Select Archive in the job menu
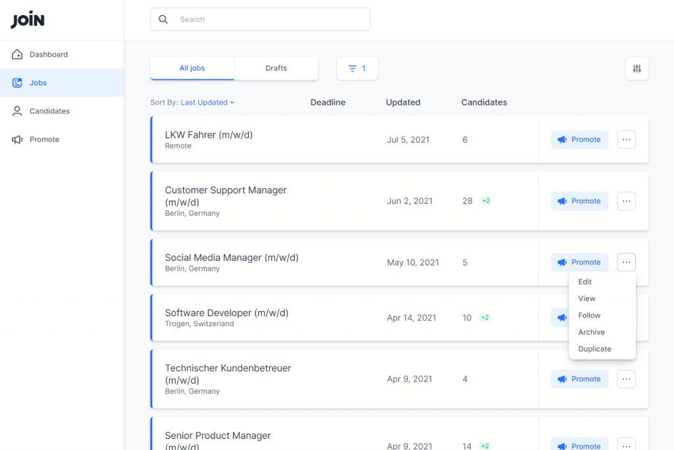This screenshot has height=450, width=674. (x=591, y=332)
